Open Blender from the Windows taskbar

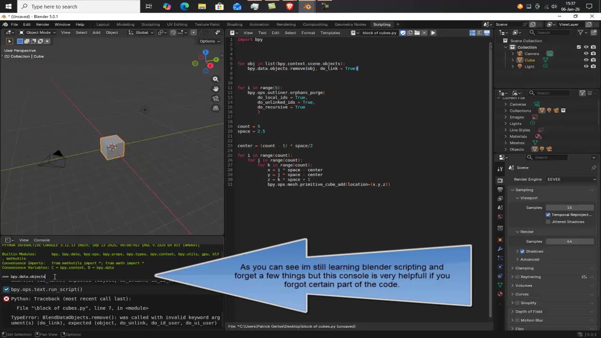[308, 7]
